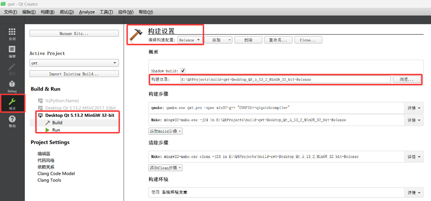The width and height of the screenshot is (431, 201).
Task: Click the icon of MSVC2017 32bit kit
Action: click(40, 108)
